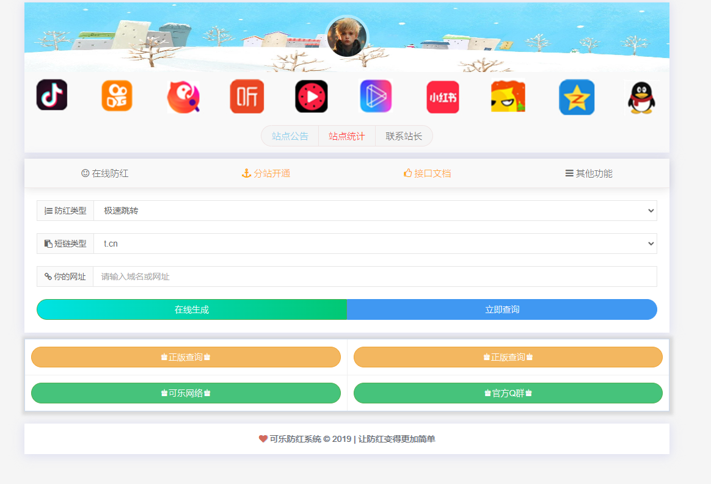Open the green 可乐网络 button

click(186, 393)
